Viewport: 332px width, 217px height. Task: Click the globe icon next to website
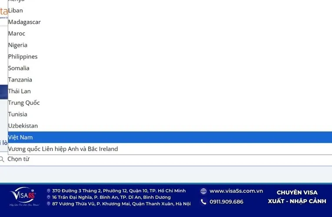coord(203,191)
